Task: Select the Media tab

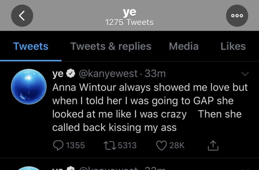Action: 184,46
